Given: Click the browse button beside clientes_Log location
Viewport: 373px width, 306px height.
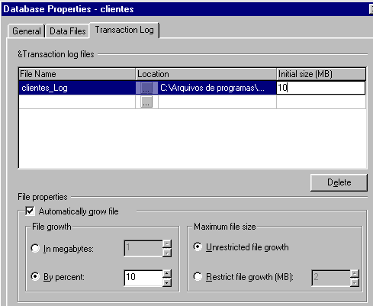Looking at the screenshot, I should tap(146, 88).
